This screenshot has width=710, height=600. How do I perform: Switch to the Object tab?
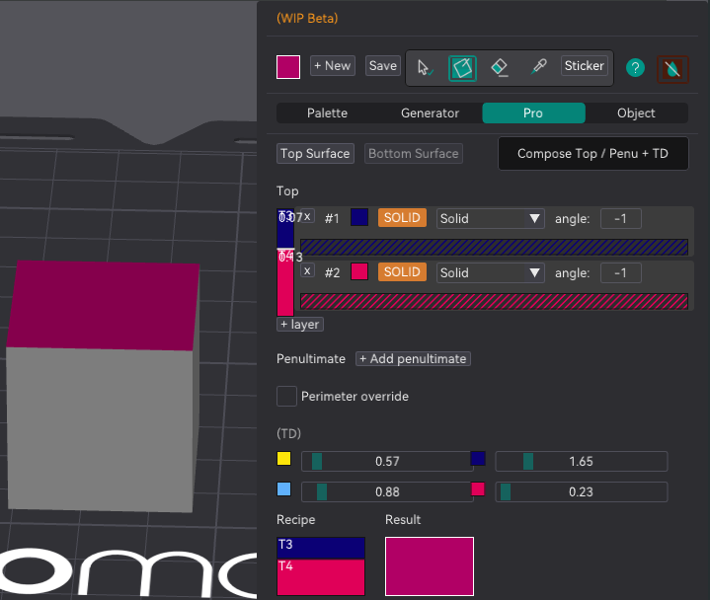click(x=636, y=113)
